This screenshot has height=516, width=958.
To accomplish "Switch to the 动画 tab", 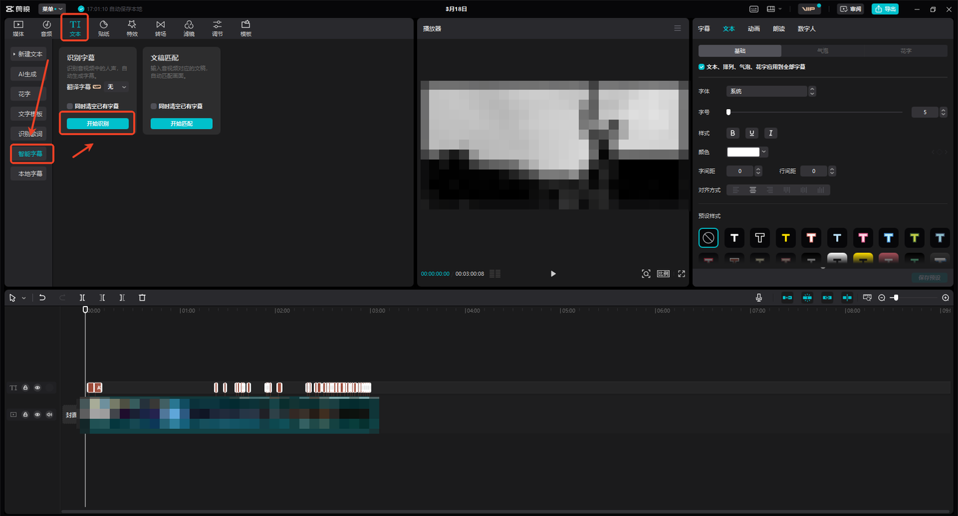I will point(753,29).
